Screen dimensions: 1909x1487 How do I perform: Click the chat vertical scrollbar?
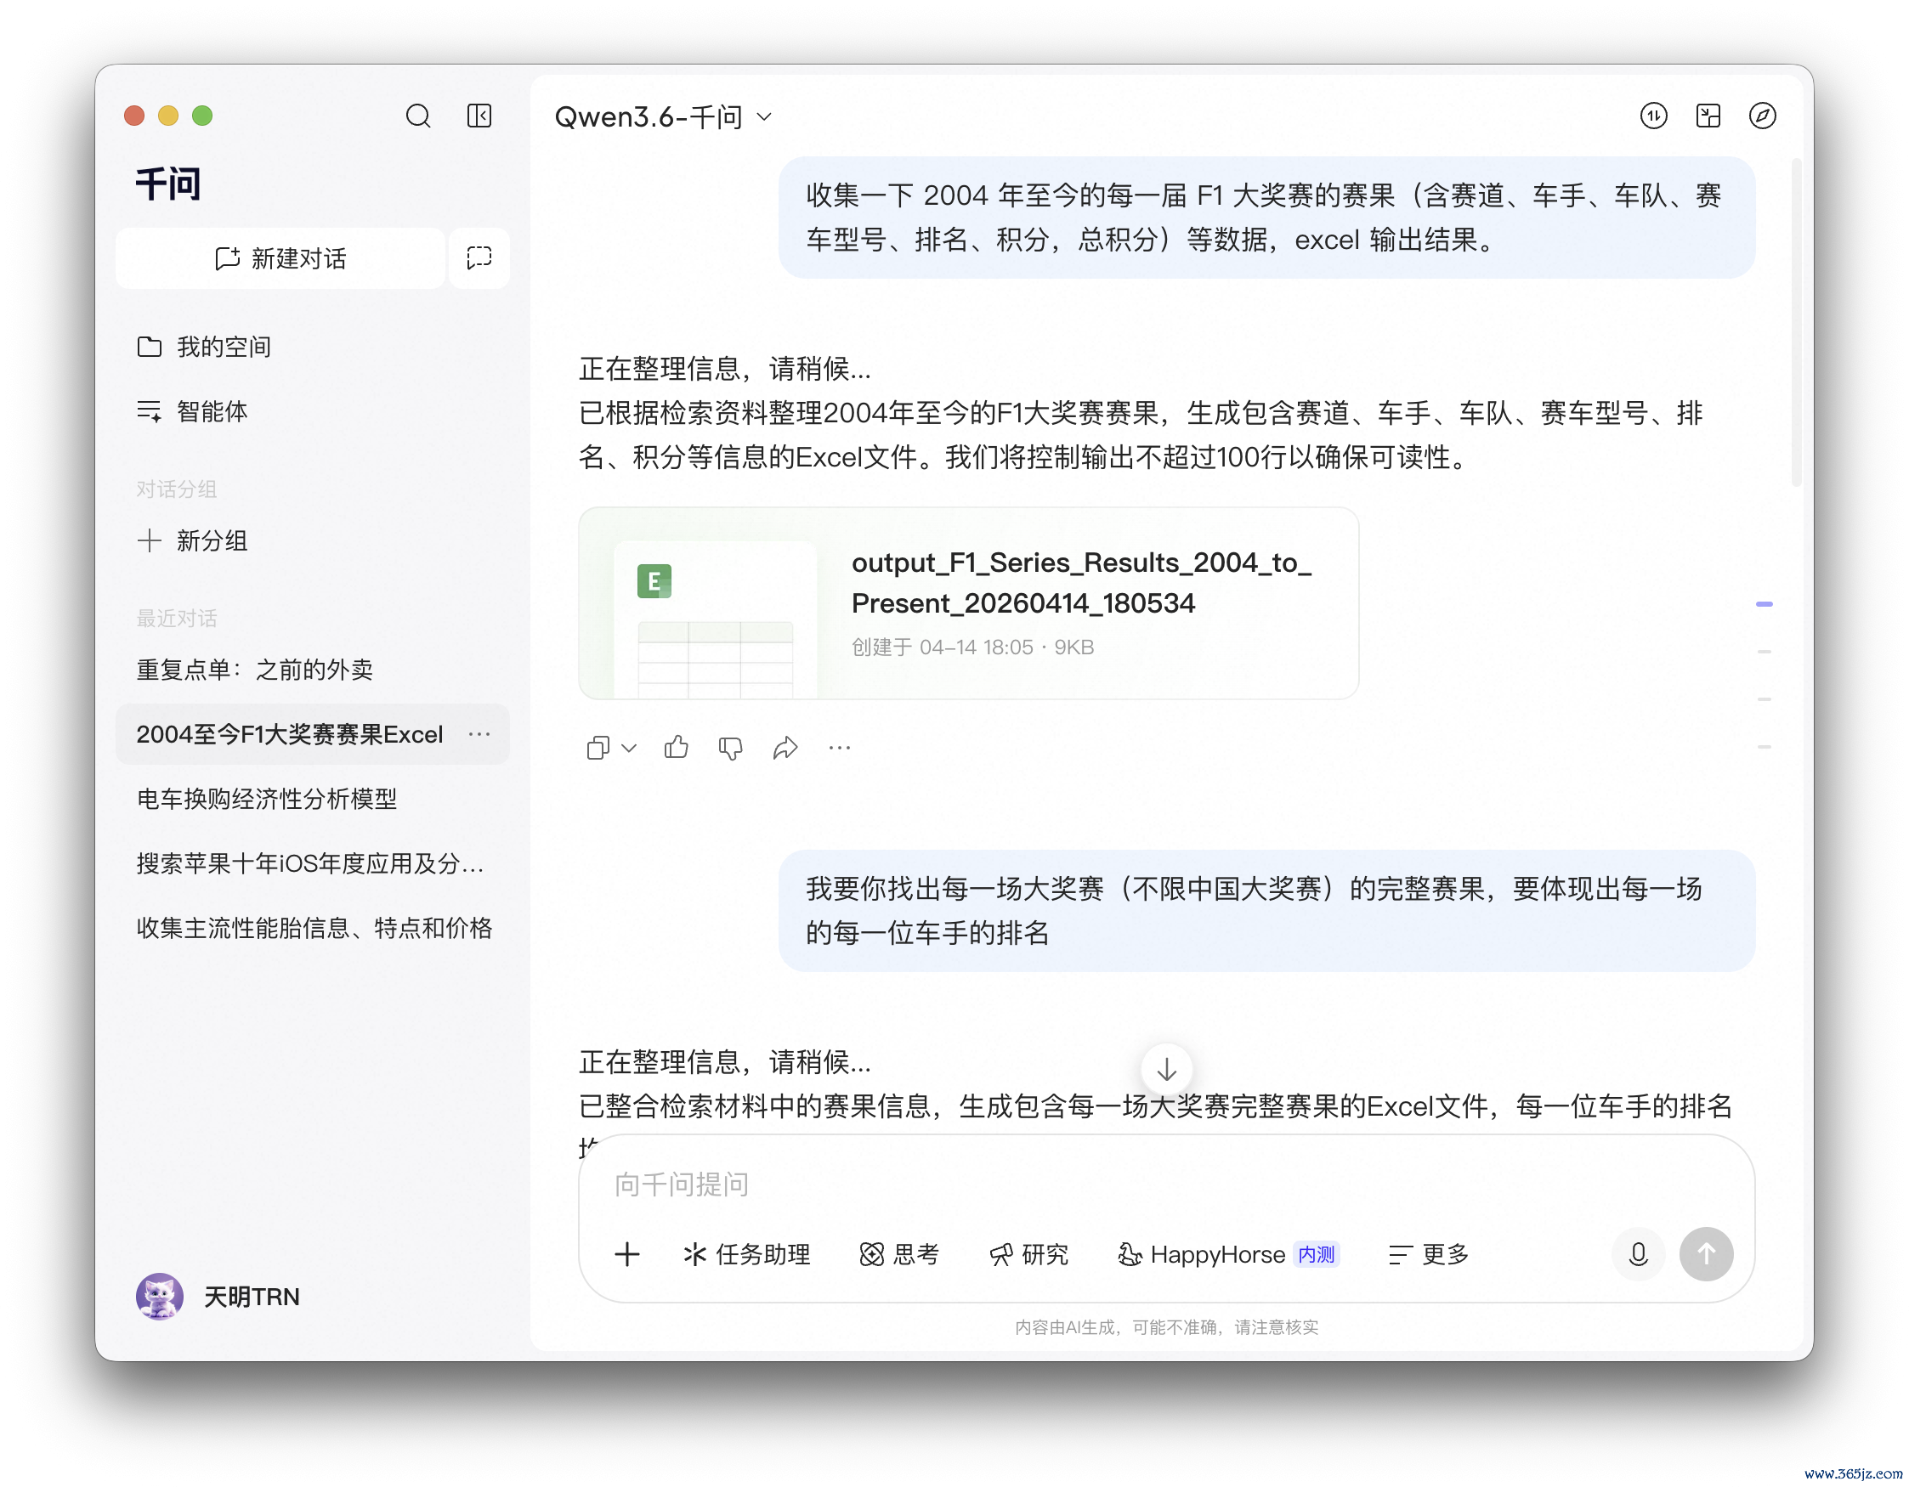pyautogui.click(x=1797, y=322)
